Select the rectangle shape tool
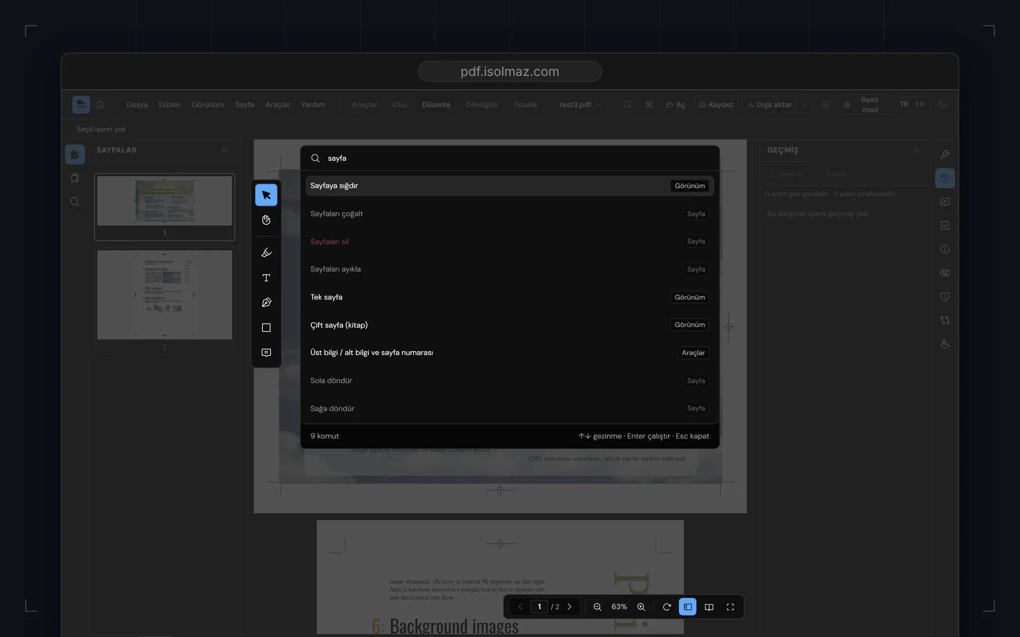1020x637 pixels. click(266, 328)
